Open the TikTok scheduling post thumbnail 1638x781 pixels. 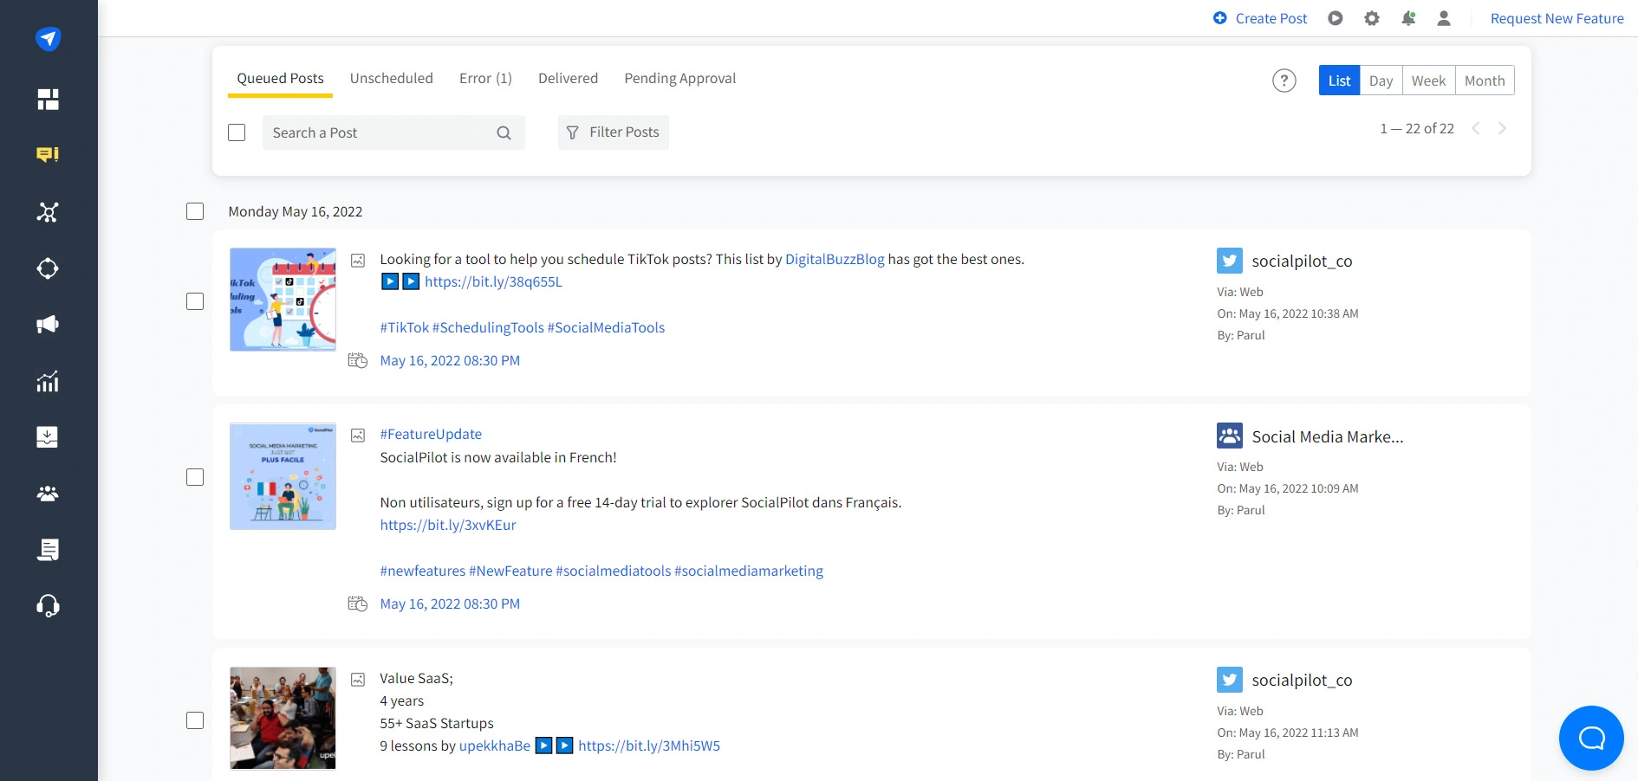283,300
